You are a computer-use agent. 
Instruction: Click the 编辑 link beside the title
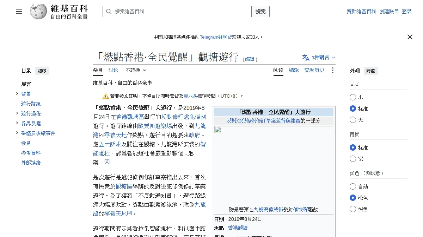pyautogui.click(x=250, y=59)
